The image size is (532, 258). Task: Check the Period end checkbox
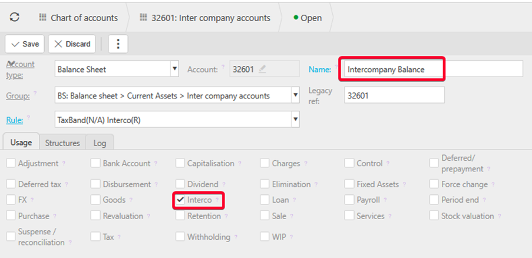[434, 200]
